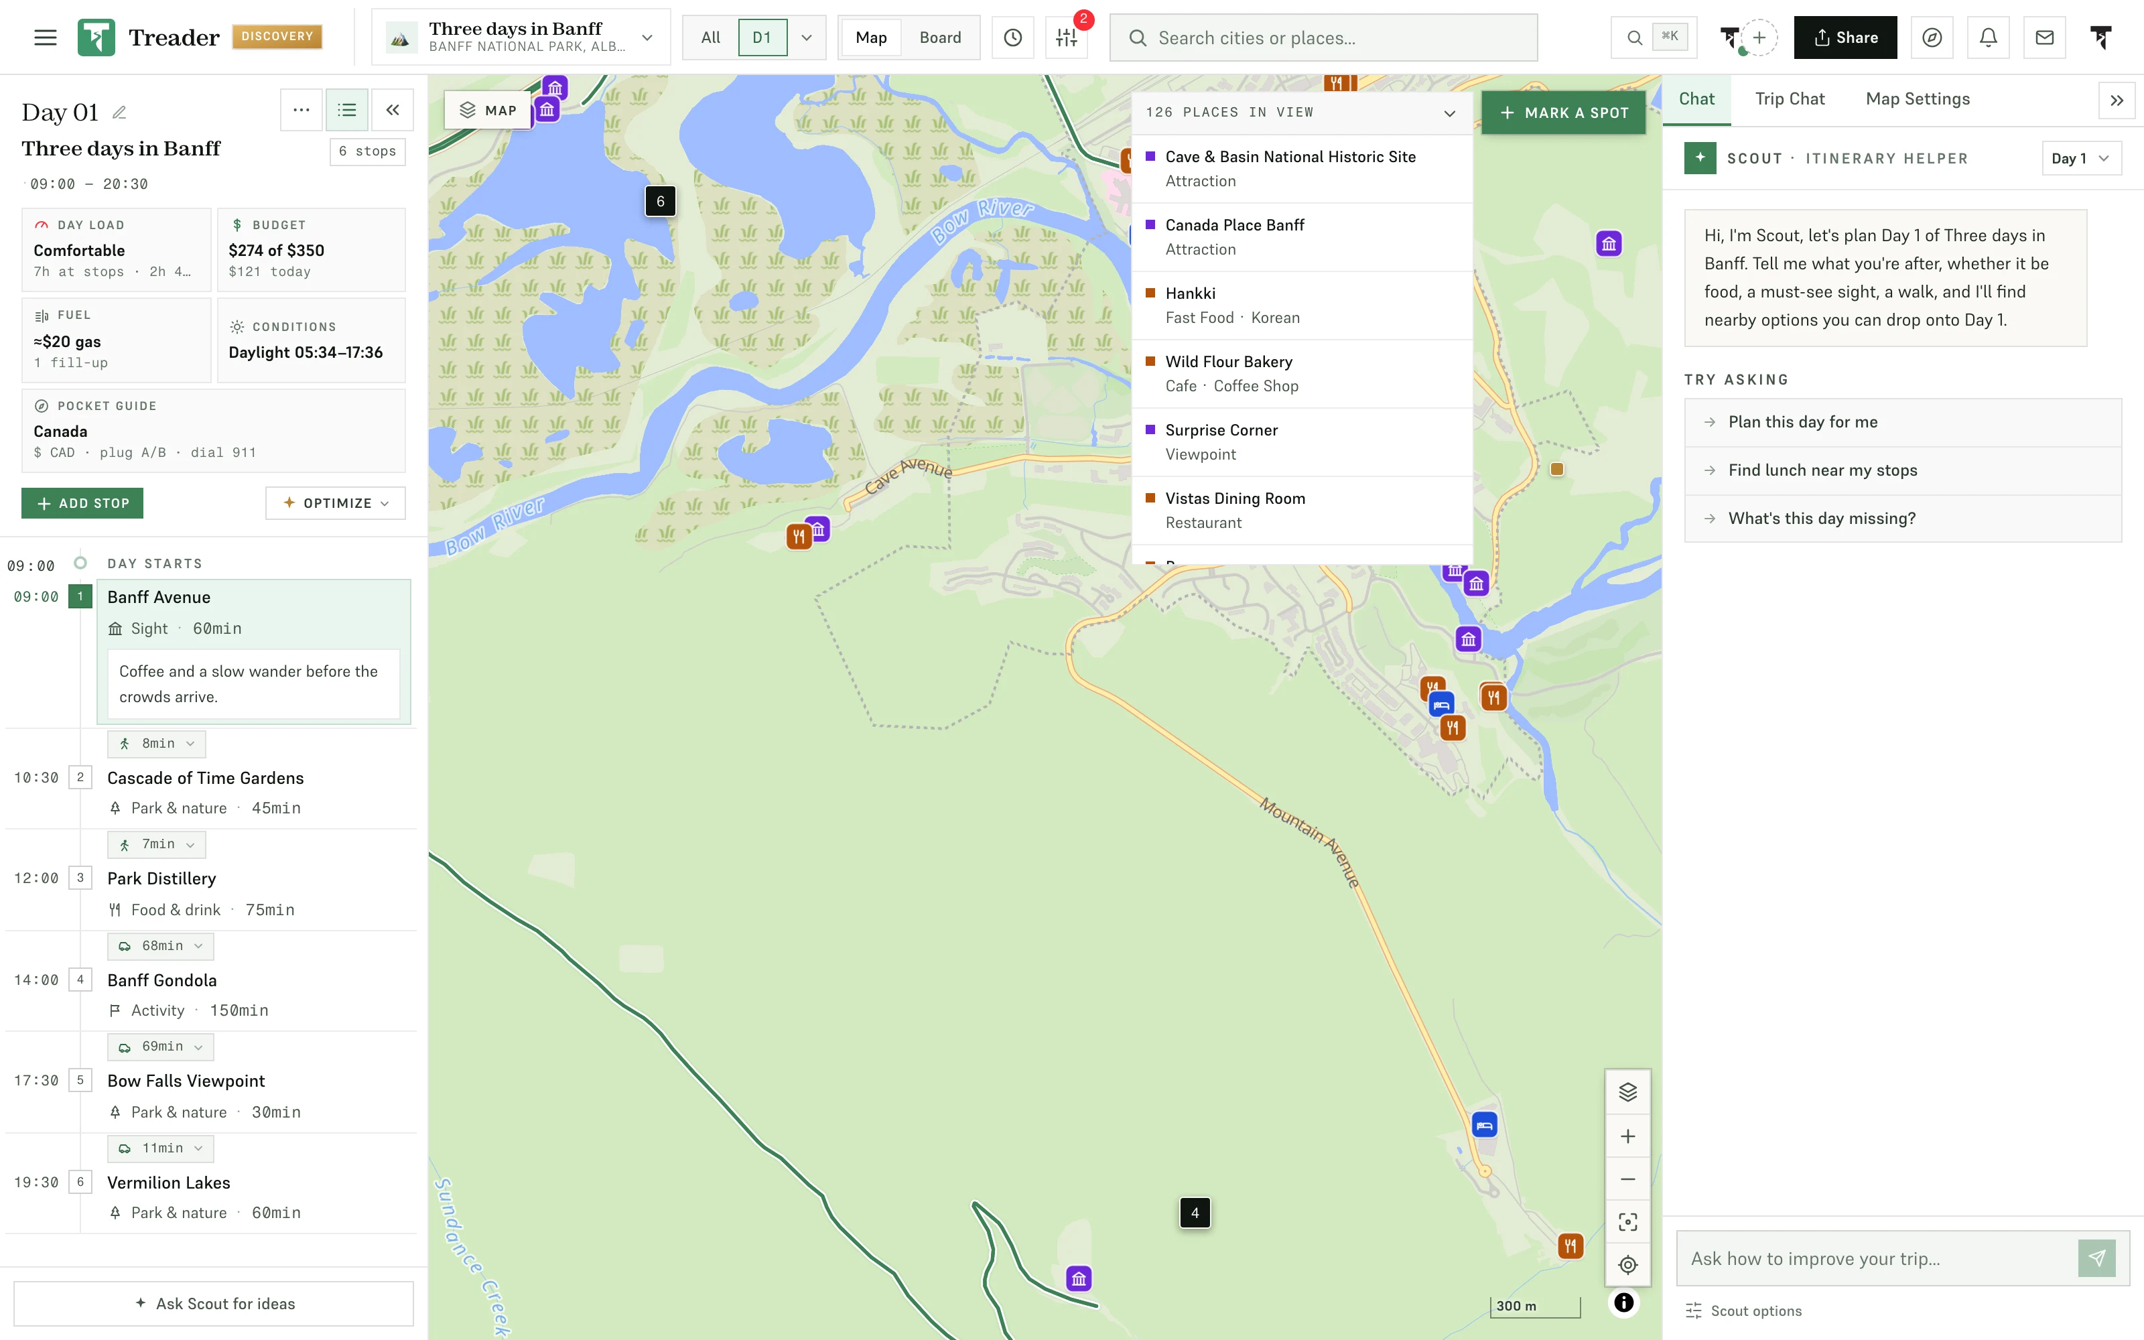Image resolution: width=2144 pixels, height=1340 pixels.
Task: Open the Map Settings tab
Action: 1917,99
